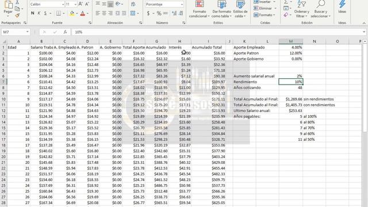Align text to middle of cell
The image size is (368, 207).
coord(104,4)
